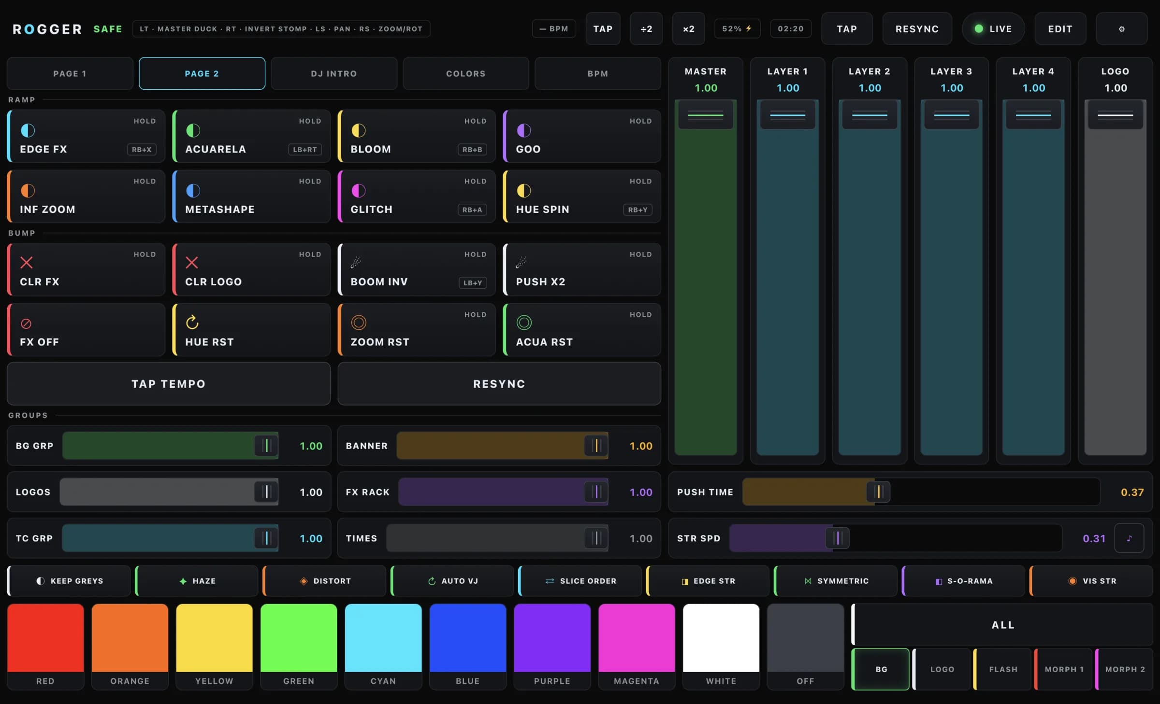
Task: Click the HUE RST rotate arrow icon
Action: (192, 322)
